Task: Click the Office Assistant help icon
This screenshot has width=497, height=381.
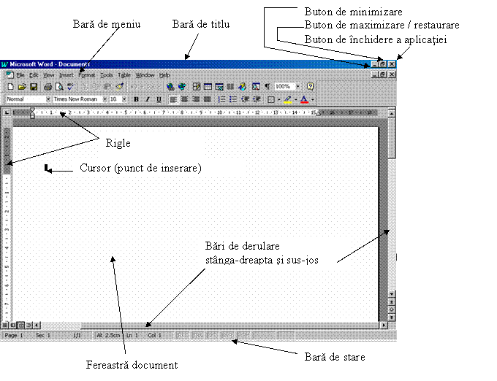Action: click(x=311, y=86)
